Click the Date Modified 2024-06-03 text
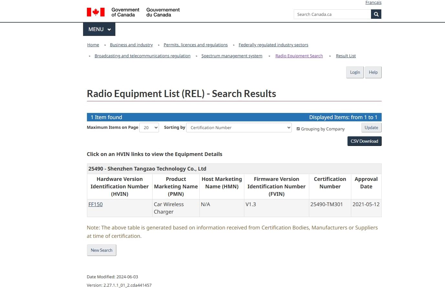The image size is (445, 288). coord(112,277)
